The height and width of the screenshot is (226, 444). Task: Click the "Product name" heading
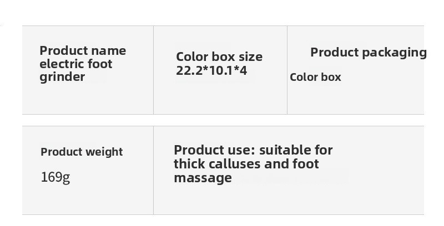pos(83,51)
